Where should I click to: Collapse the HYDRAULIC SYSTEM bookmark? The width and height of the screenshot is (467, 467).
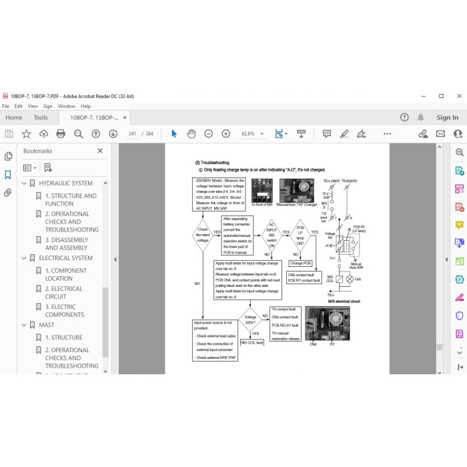24,183
